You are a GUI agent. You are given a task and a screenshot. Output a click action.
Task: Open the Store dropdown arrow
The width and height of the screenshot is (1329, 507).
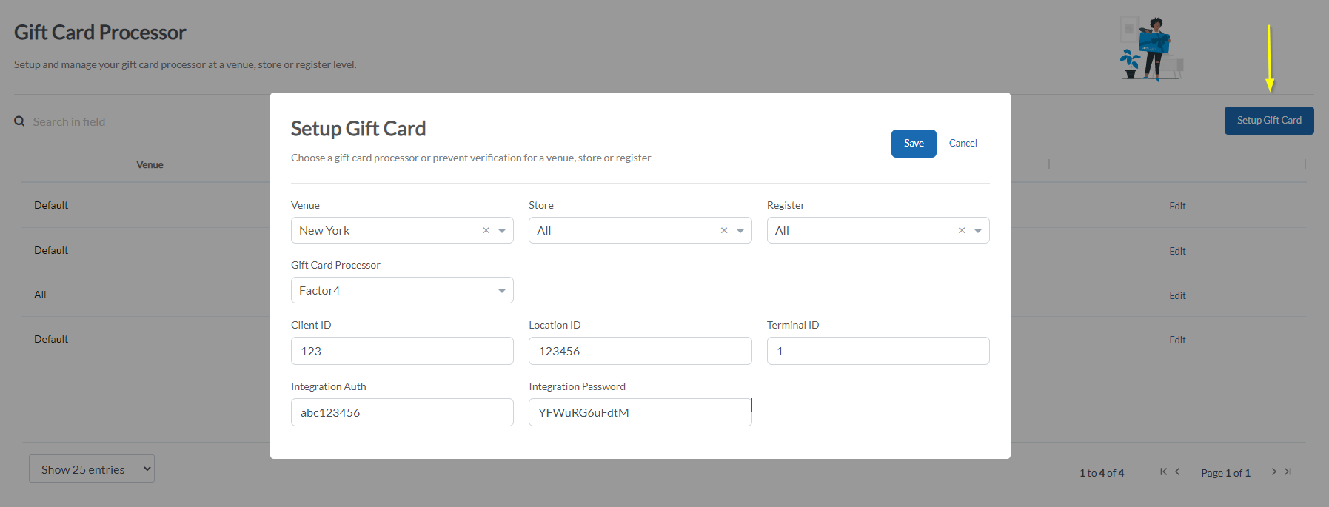pos(740,231)
